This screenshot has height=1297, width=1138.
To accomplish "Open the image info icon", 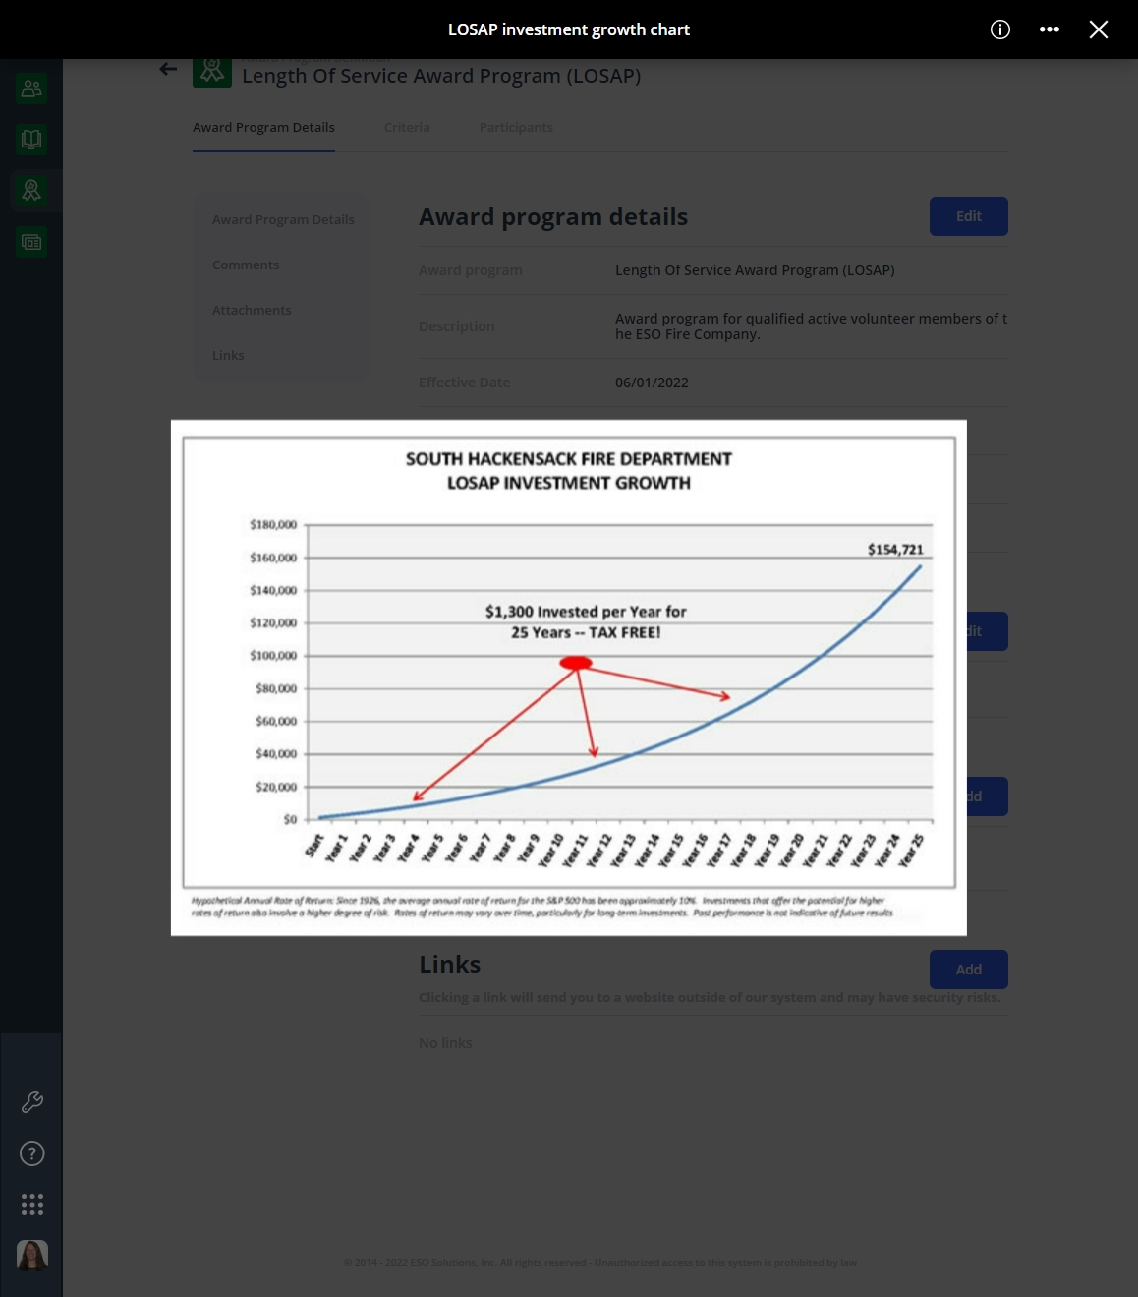I will point(1000,29).
